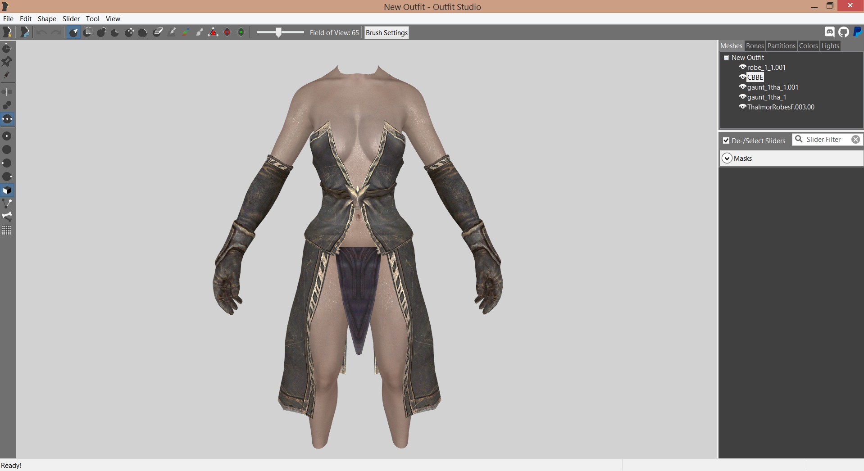Toggle the connected-nodes button in sidebar

[x=7, y=204]
